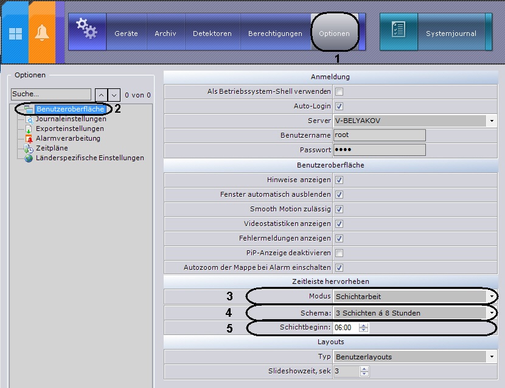This screenshot has width=505, height=388.
Task: Switch to the Optionen tab
Action: (x=334, y=34)
